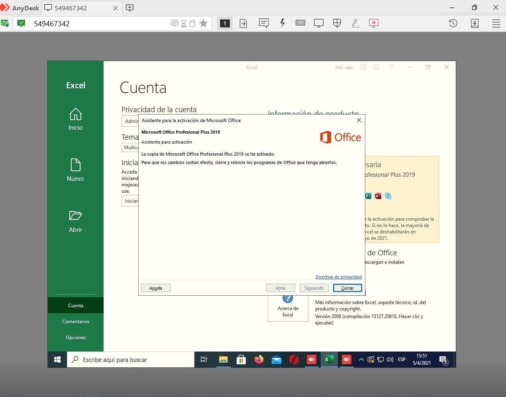Open the AnyDesk hamburger menu
This screenshot has height=397, width=506.
(x=496, y=23)
